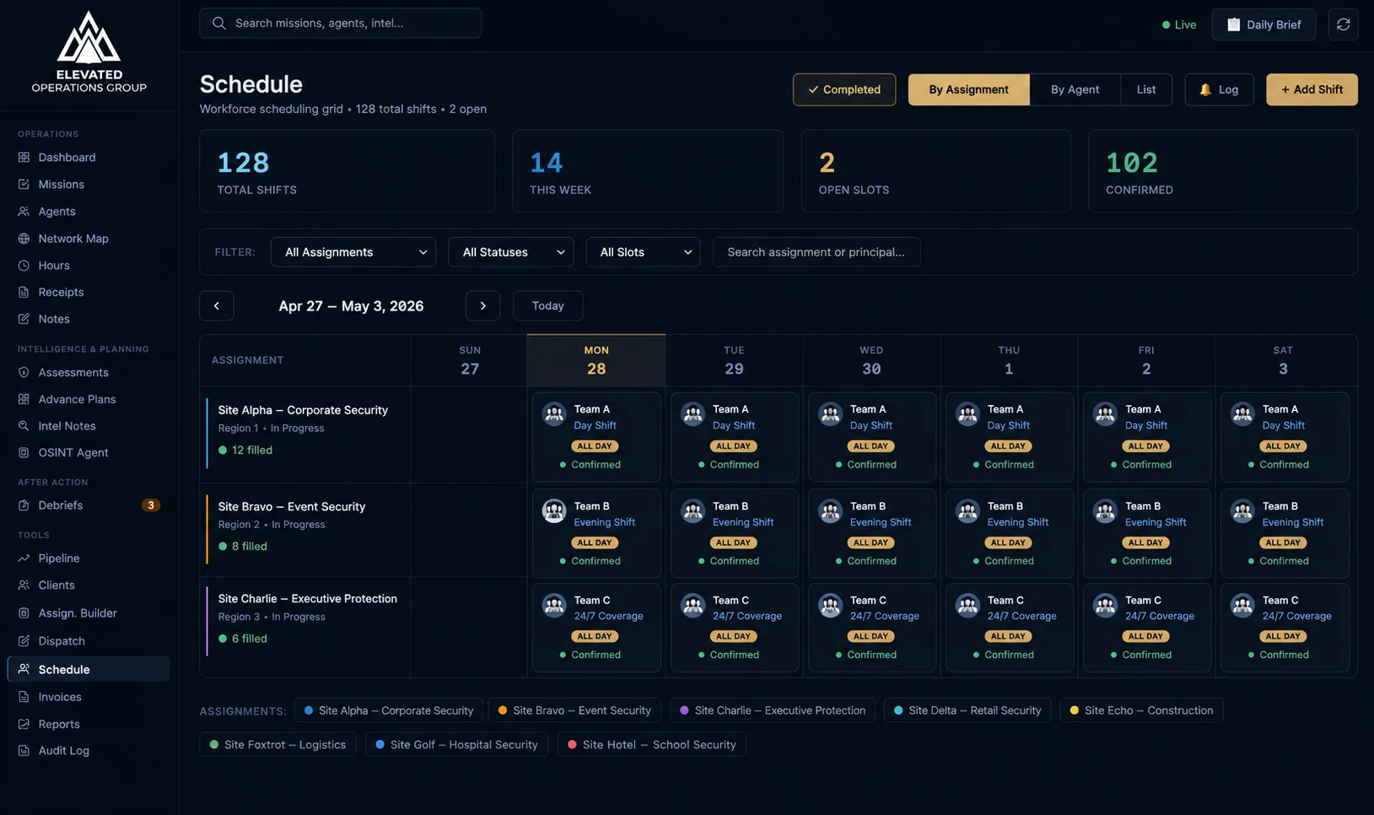Click the refresh icon in top bar

point(1343,24)
